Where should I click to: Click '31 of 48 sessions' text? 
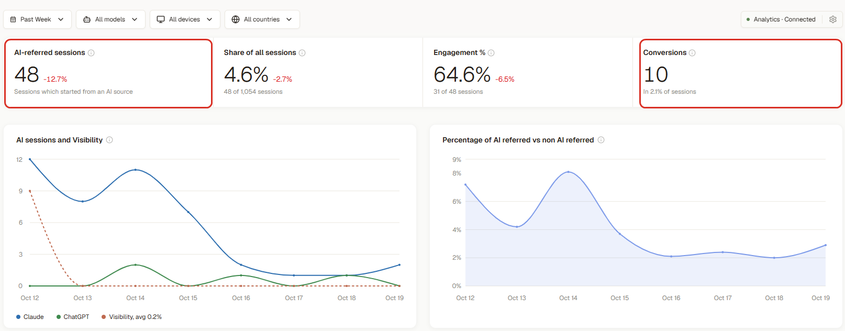[x=458, y=92]
